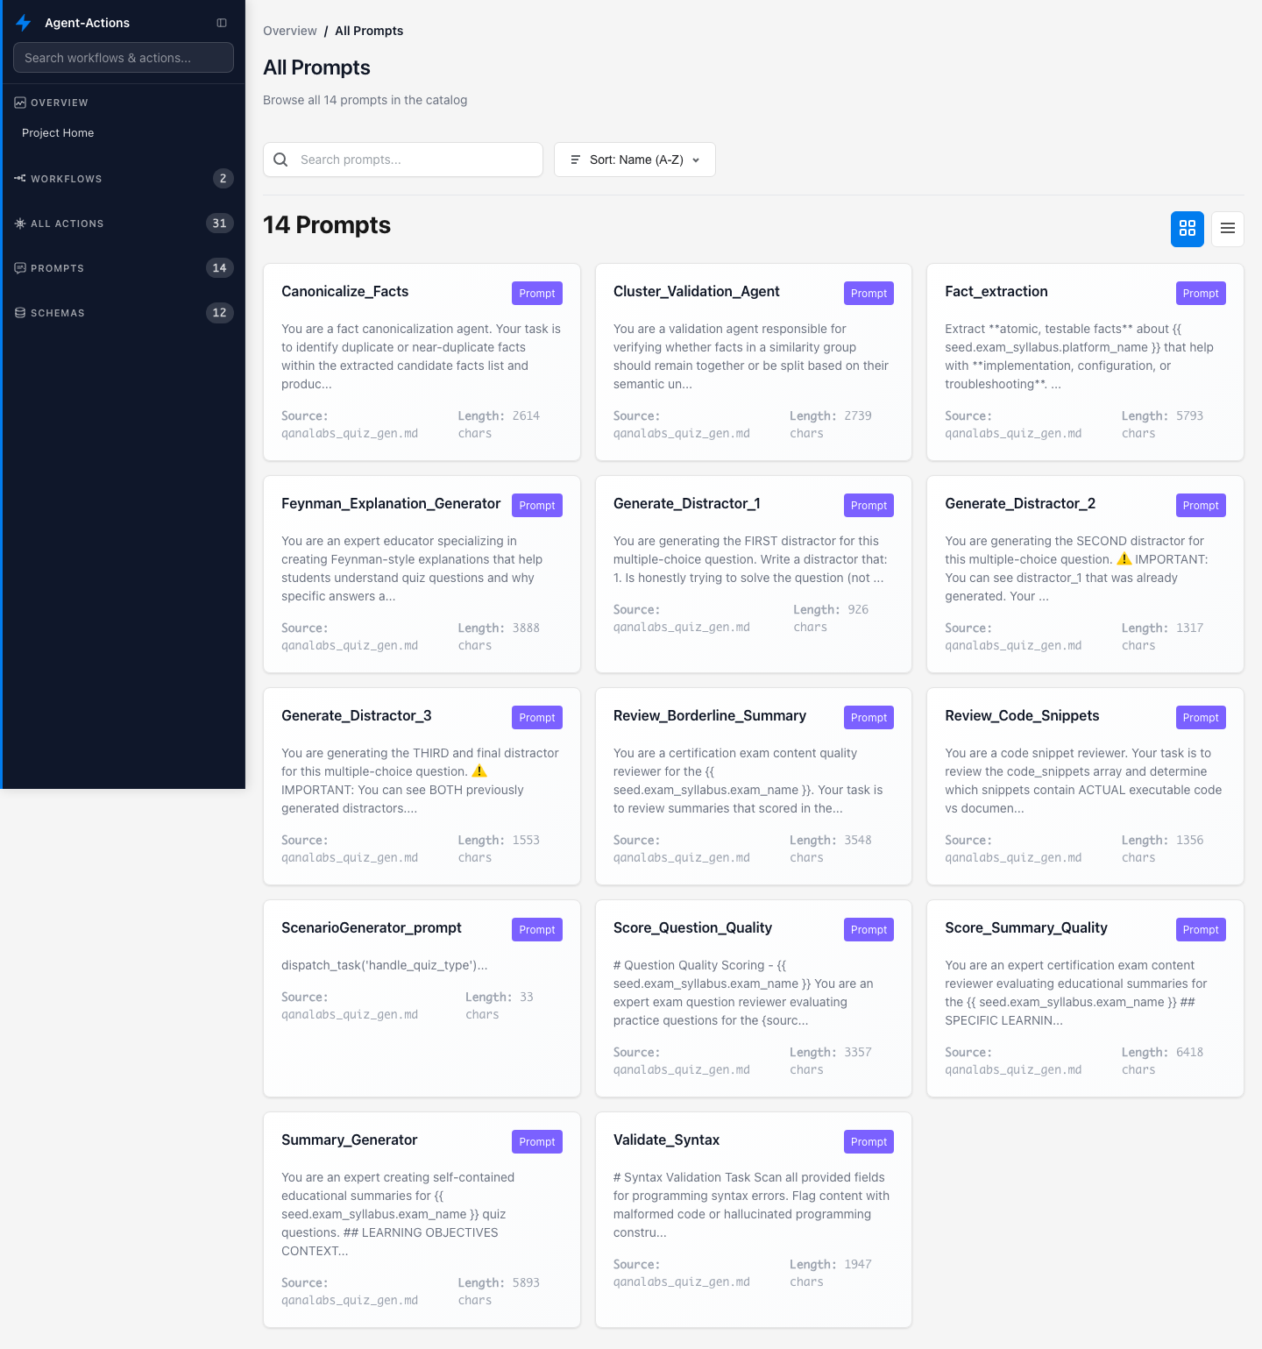The image size is (1262, 1349).
Task: Click the sort filter icon
Action: [x=576, y=160]
